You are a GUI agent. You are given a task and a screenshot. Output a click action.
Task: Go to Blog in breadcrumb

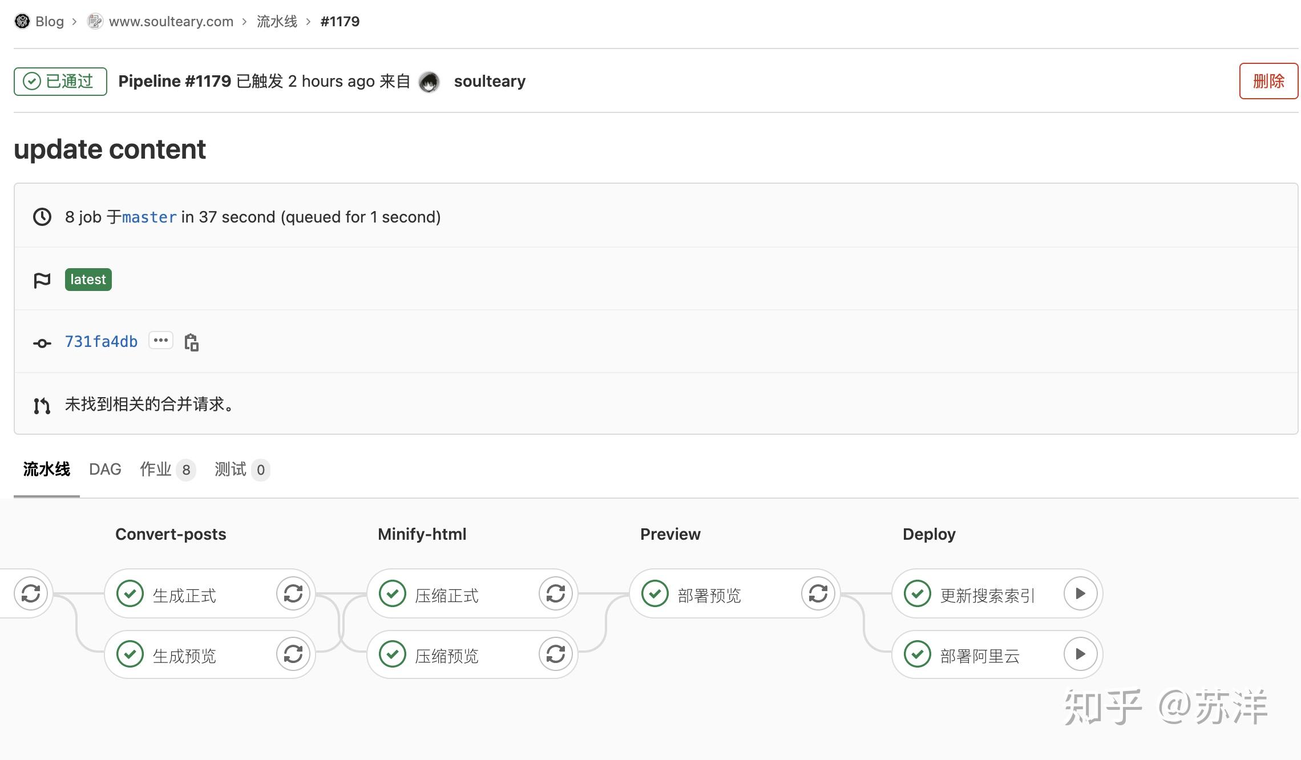tap(49, 22)
